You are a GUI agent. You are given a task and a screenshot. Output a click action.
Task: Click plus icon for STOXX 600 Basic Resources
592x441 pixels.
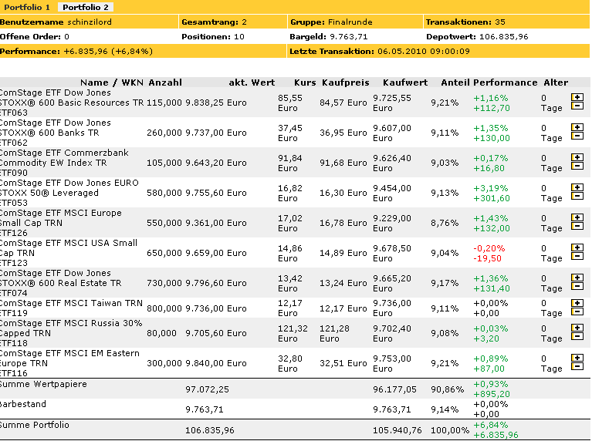click(x=576, y=98)
